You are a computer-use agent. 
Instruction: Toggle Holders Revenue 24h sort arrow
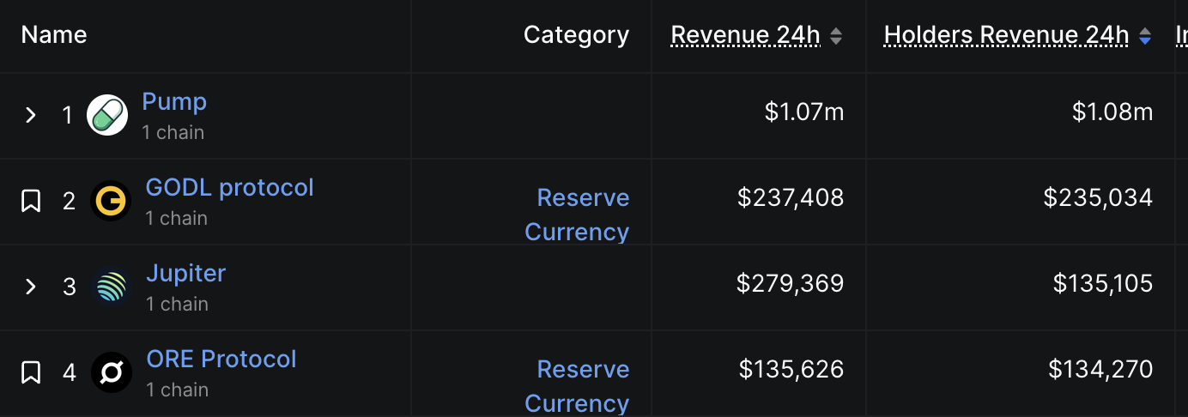point(1144,36)
